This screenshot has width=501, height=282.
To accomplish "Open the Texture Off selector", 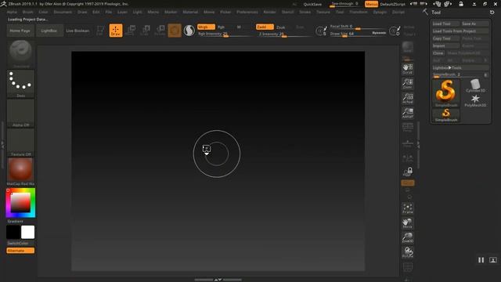I will pos(21,143).
